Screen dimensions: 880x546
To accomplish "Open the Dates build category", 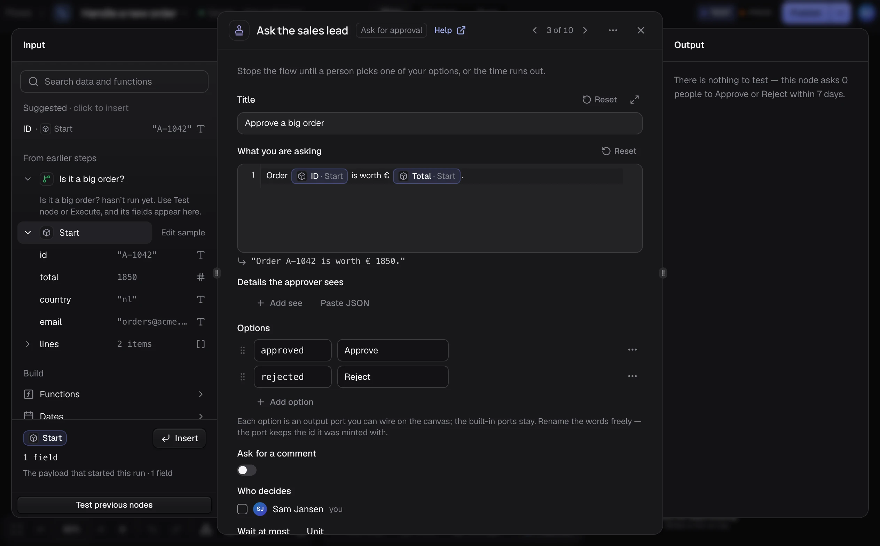I will click(x=114, y=416).
